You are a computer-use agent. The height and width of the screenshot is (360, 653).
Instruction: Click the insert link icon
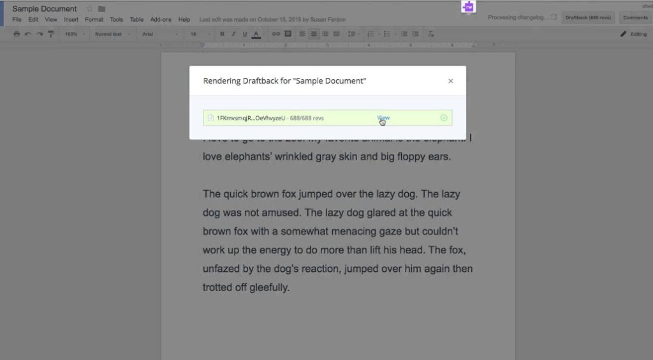[x=276, y=34]
